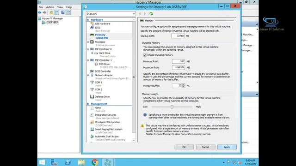Toggle Enable Dynamic Memory checkbox
296x166 pixels.
pos(145,55)
